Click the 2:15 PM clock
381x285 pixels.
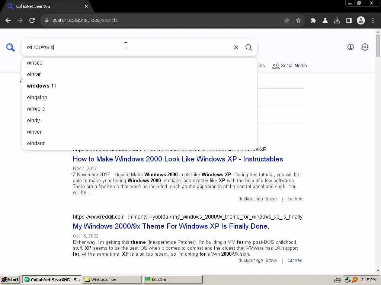[368, 280]
